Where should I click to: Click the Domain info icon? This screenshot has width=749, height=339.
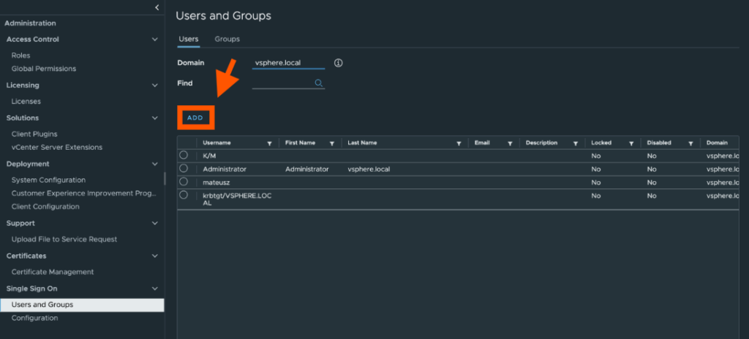338,63
